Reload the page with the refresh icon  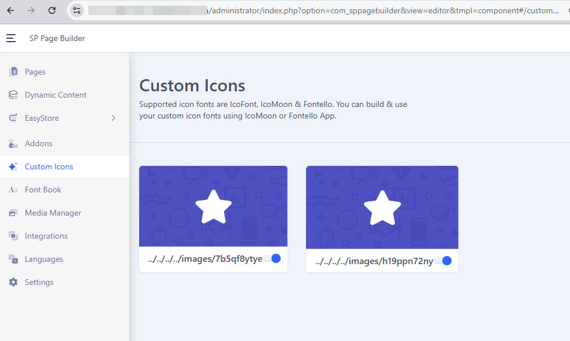52,10
